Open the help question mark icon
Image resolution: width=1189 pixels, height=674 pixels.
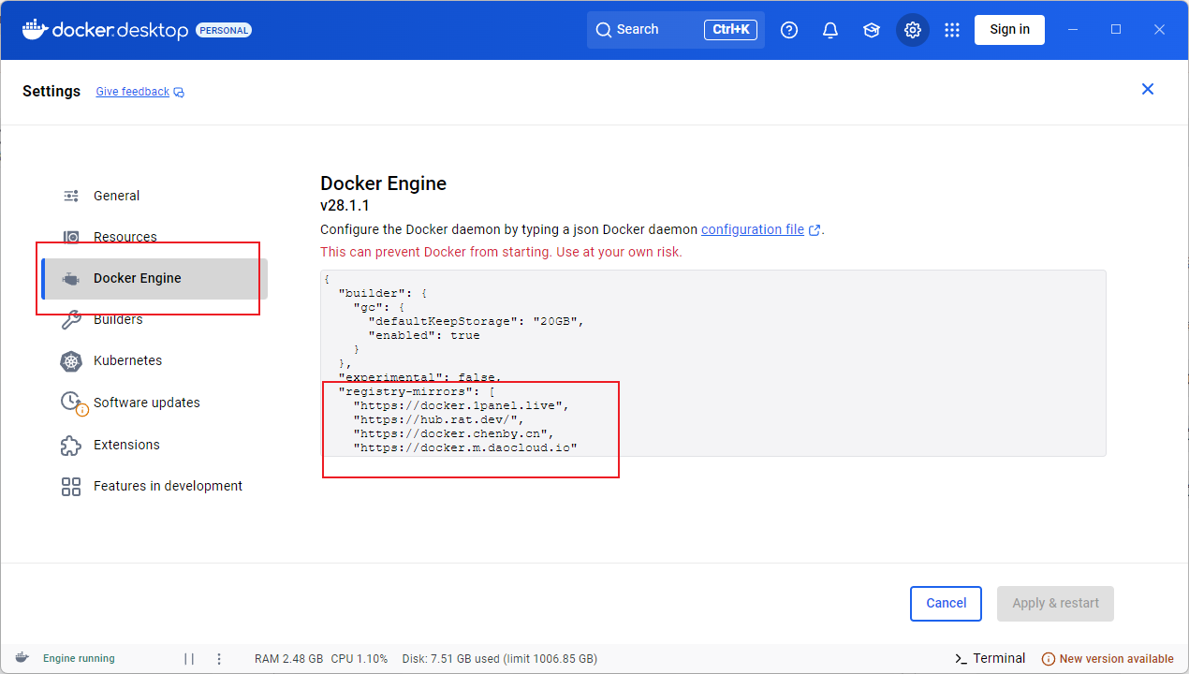tap(789, 30)
